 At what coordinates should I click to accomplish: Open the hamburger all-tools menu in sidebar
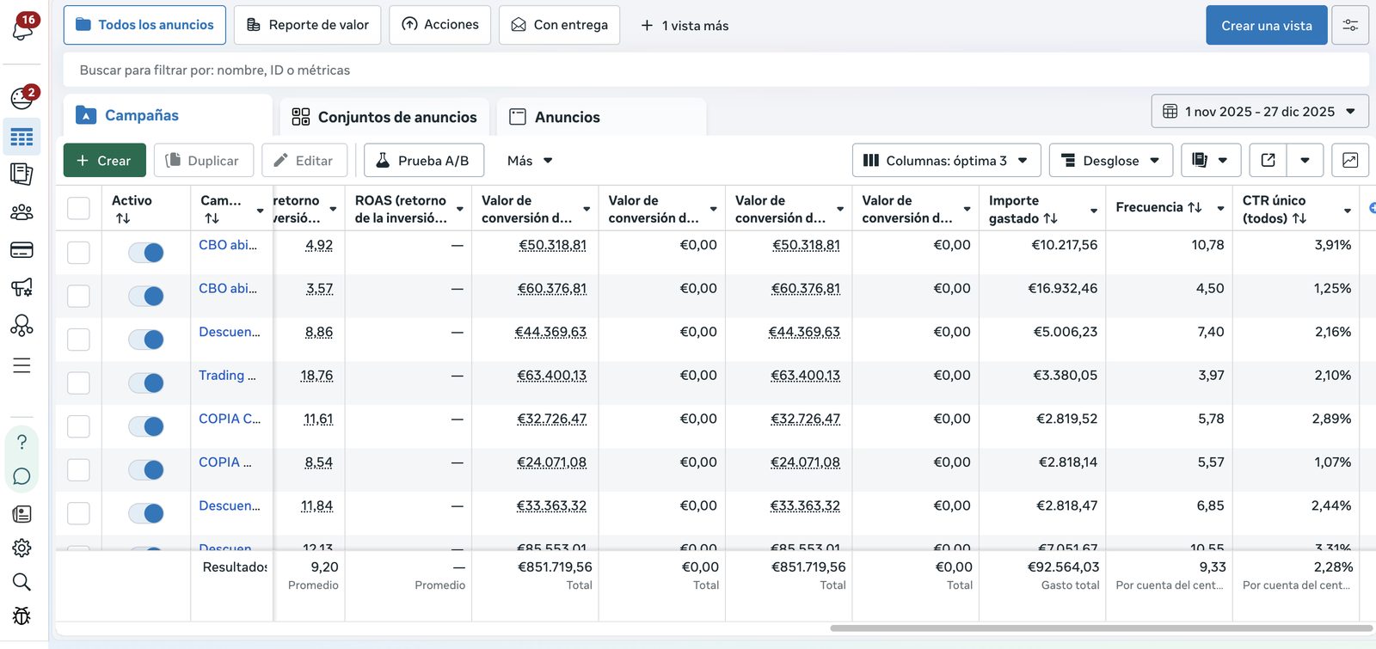tap(21, 365)
